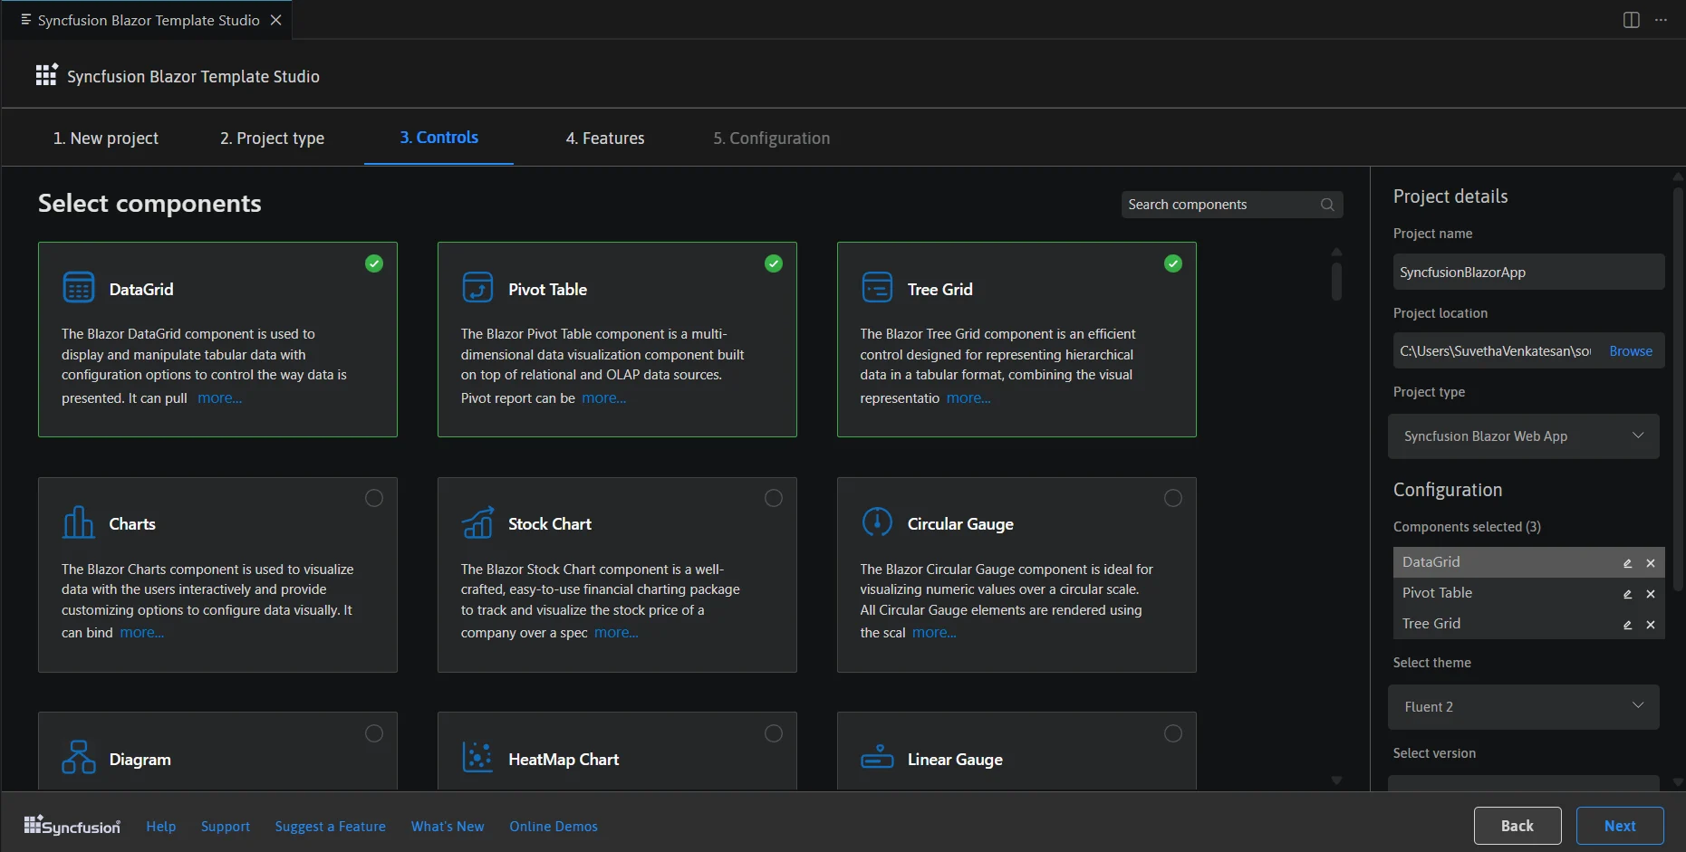The image size is (1686, 852).
Task: Expand Pivot Table description with more link
Action: tap(604, 398)
